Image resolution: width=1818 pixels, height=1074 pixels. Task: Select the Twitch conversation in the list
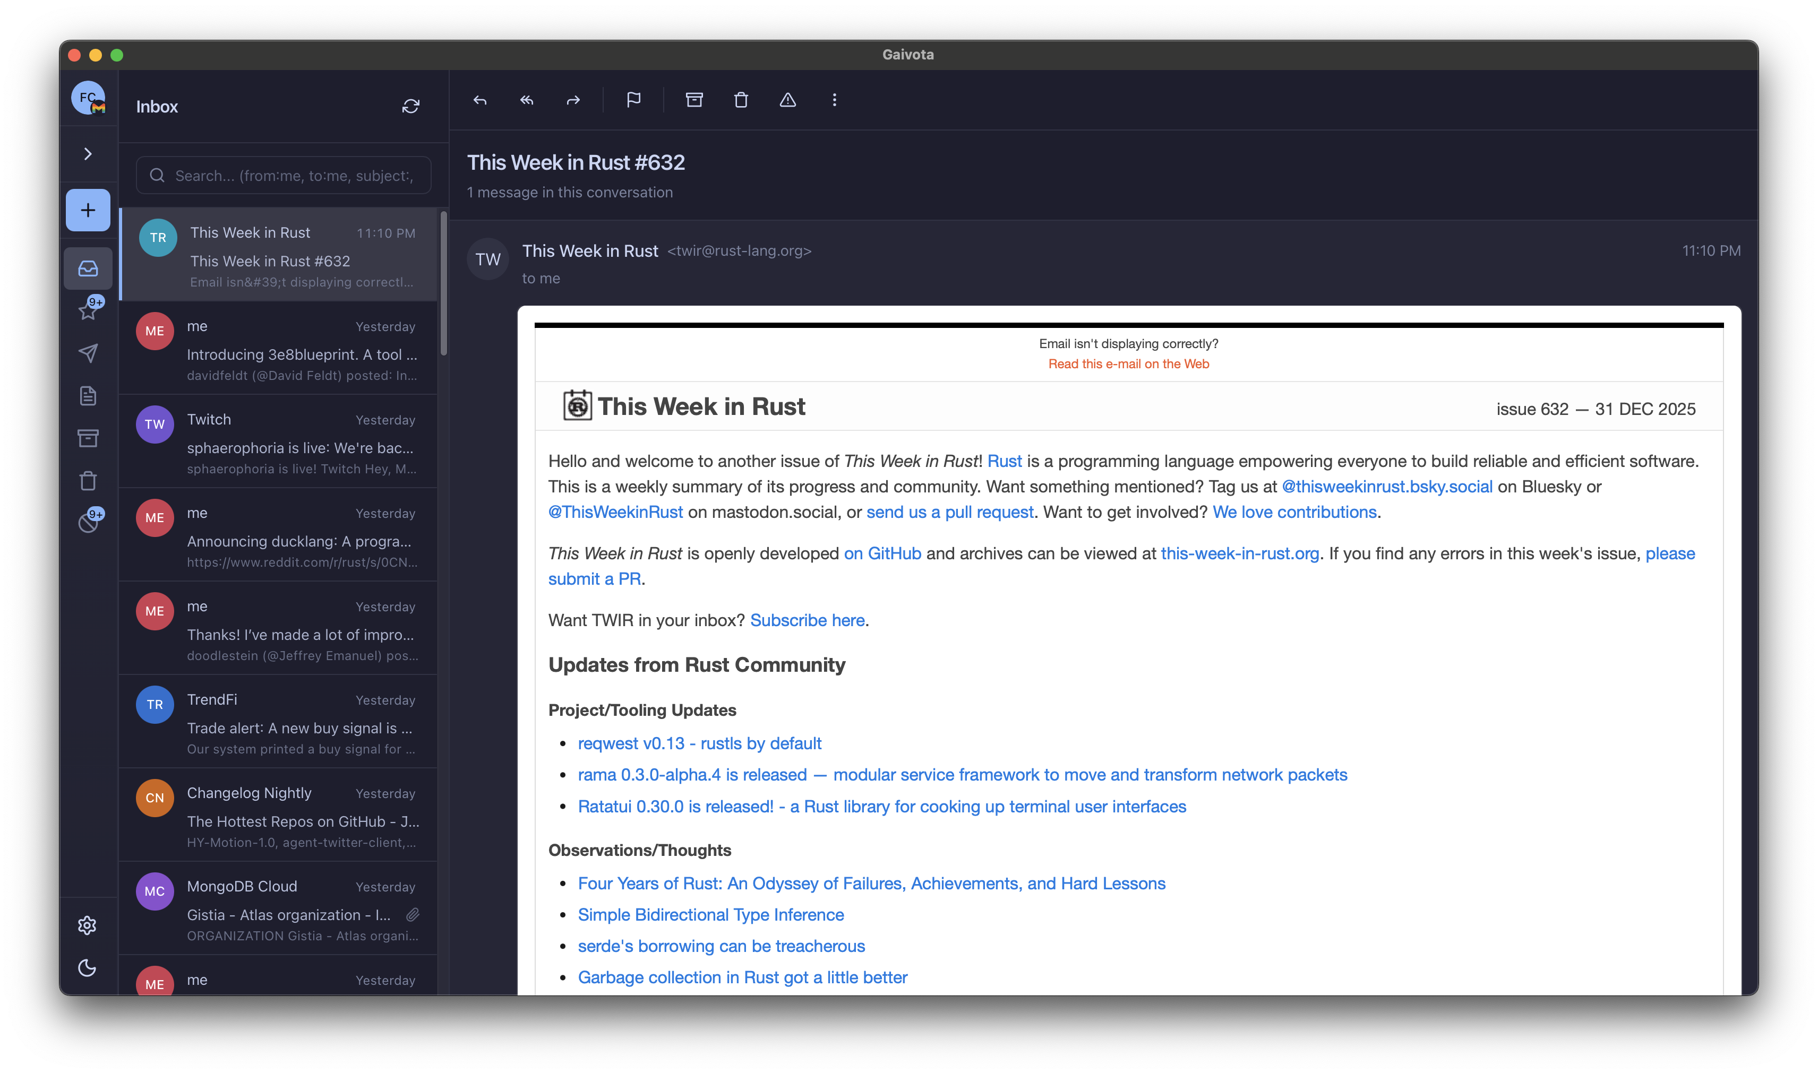pyautogui.click(x=282, y=441)
